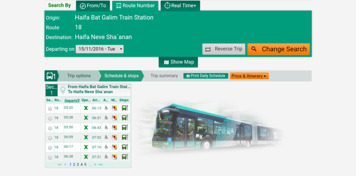Screen dimensions: 356x176
Task: Open the Real Time+ tab
Action: (x=180, y=6)
